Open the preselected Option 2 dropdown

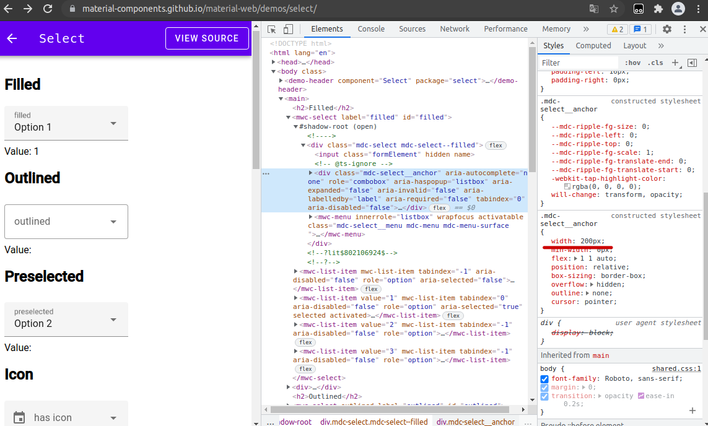(66, 319)
